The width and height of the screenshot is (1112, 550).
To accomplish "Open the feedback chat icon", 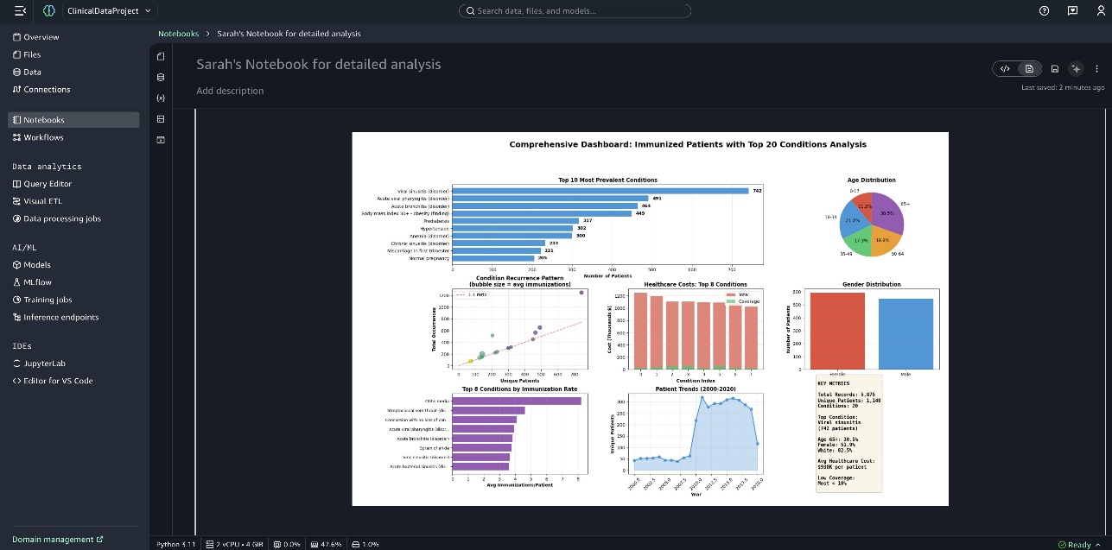I will 1072,11.
